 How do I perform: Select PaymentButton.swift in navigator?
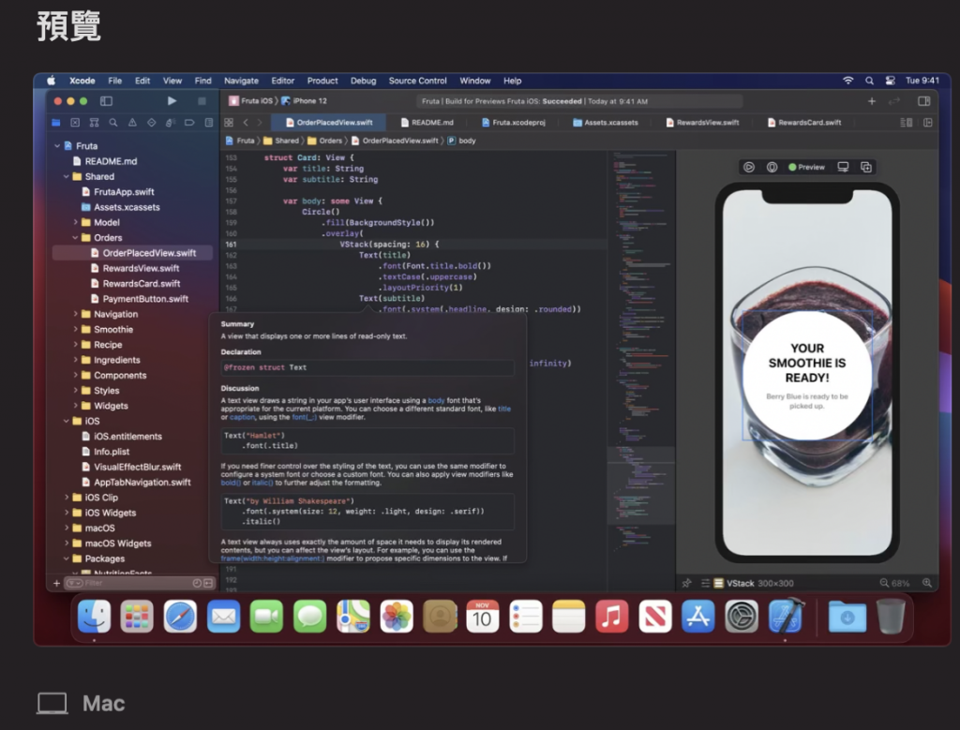tap(140, 299)
